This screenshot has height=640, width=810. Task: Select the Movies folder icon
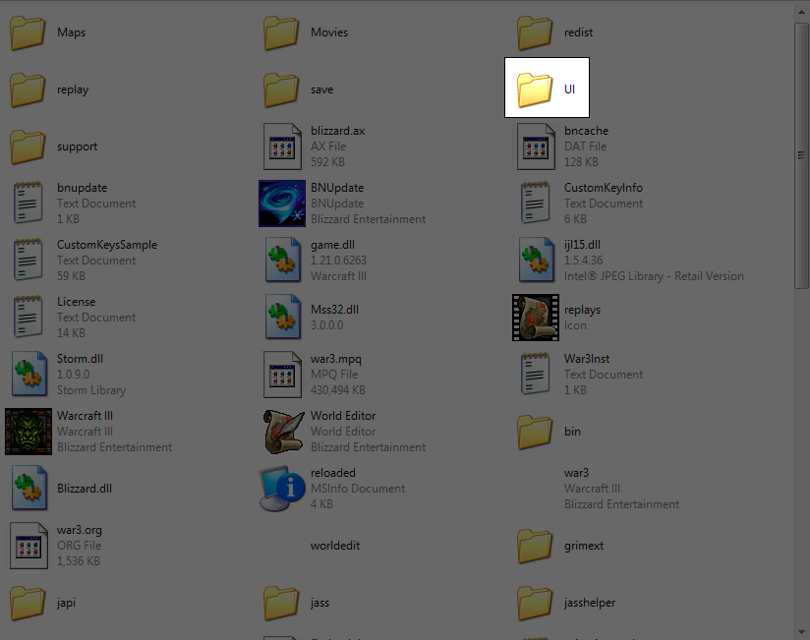(x=281, y=32)
